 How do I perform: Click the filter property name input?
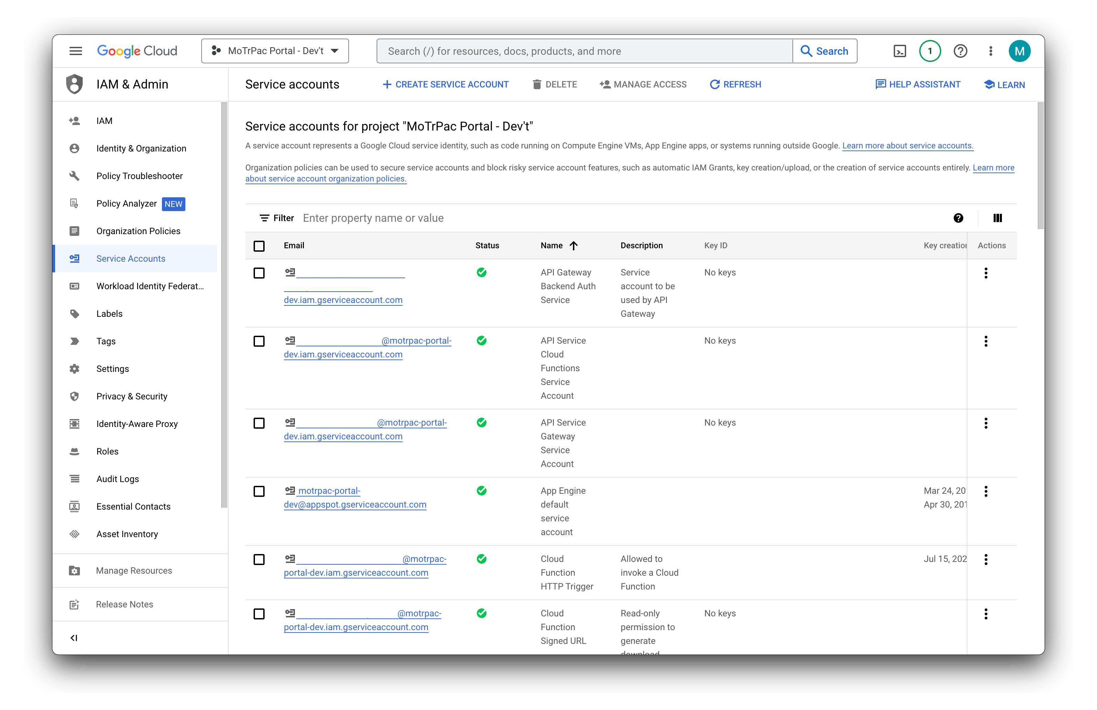click(x=622, y=218)
